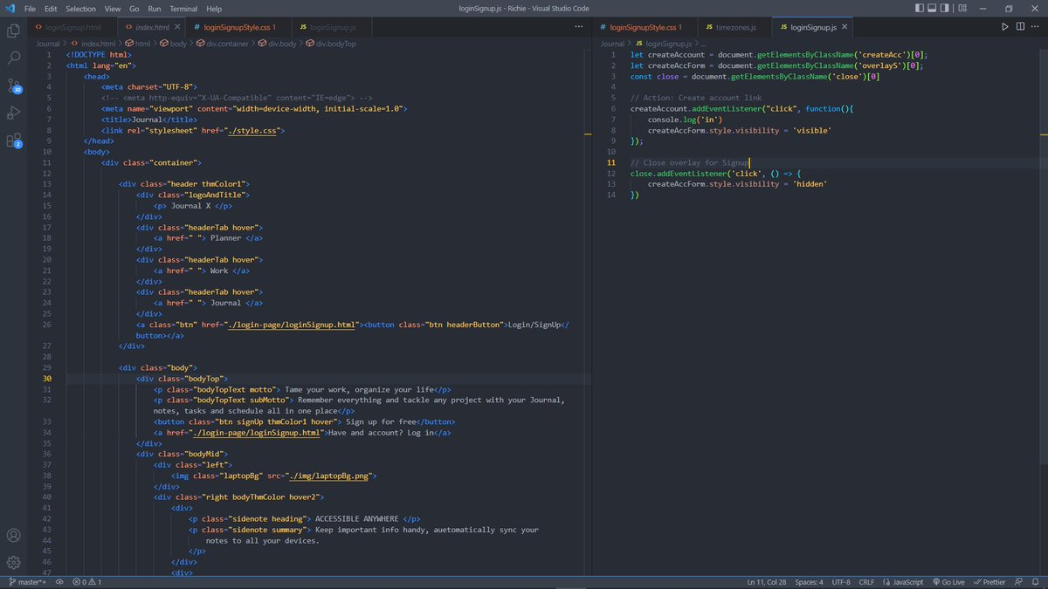The height and width of the screenshot is (589, 1048).
Task: Open More Actions for right editor group
Action: (x=1037, y=28)
